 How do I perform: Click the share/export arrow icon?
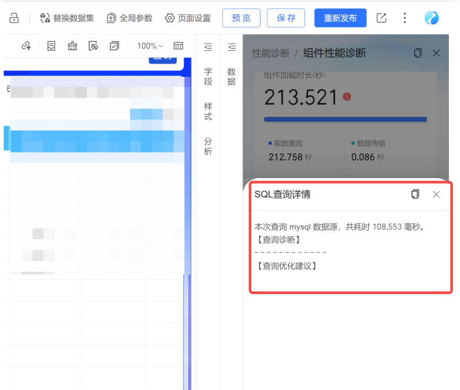[381, 18]
